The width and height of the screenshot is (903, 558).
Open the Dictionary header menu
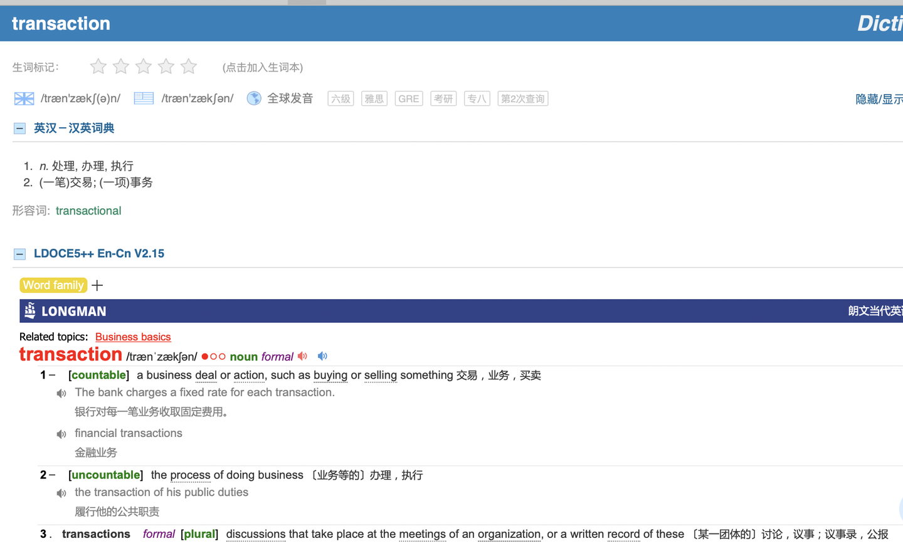click(880, 23)
